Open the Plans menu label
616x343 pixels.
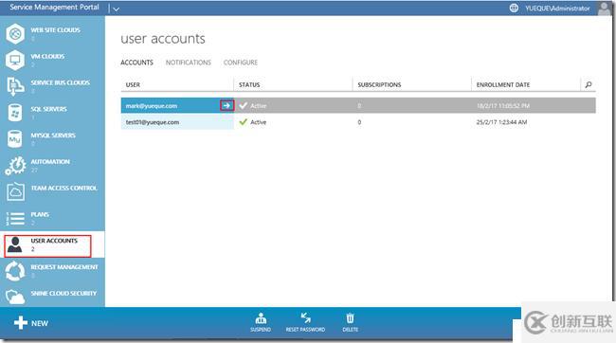40,214
